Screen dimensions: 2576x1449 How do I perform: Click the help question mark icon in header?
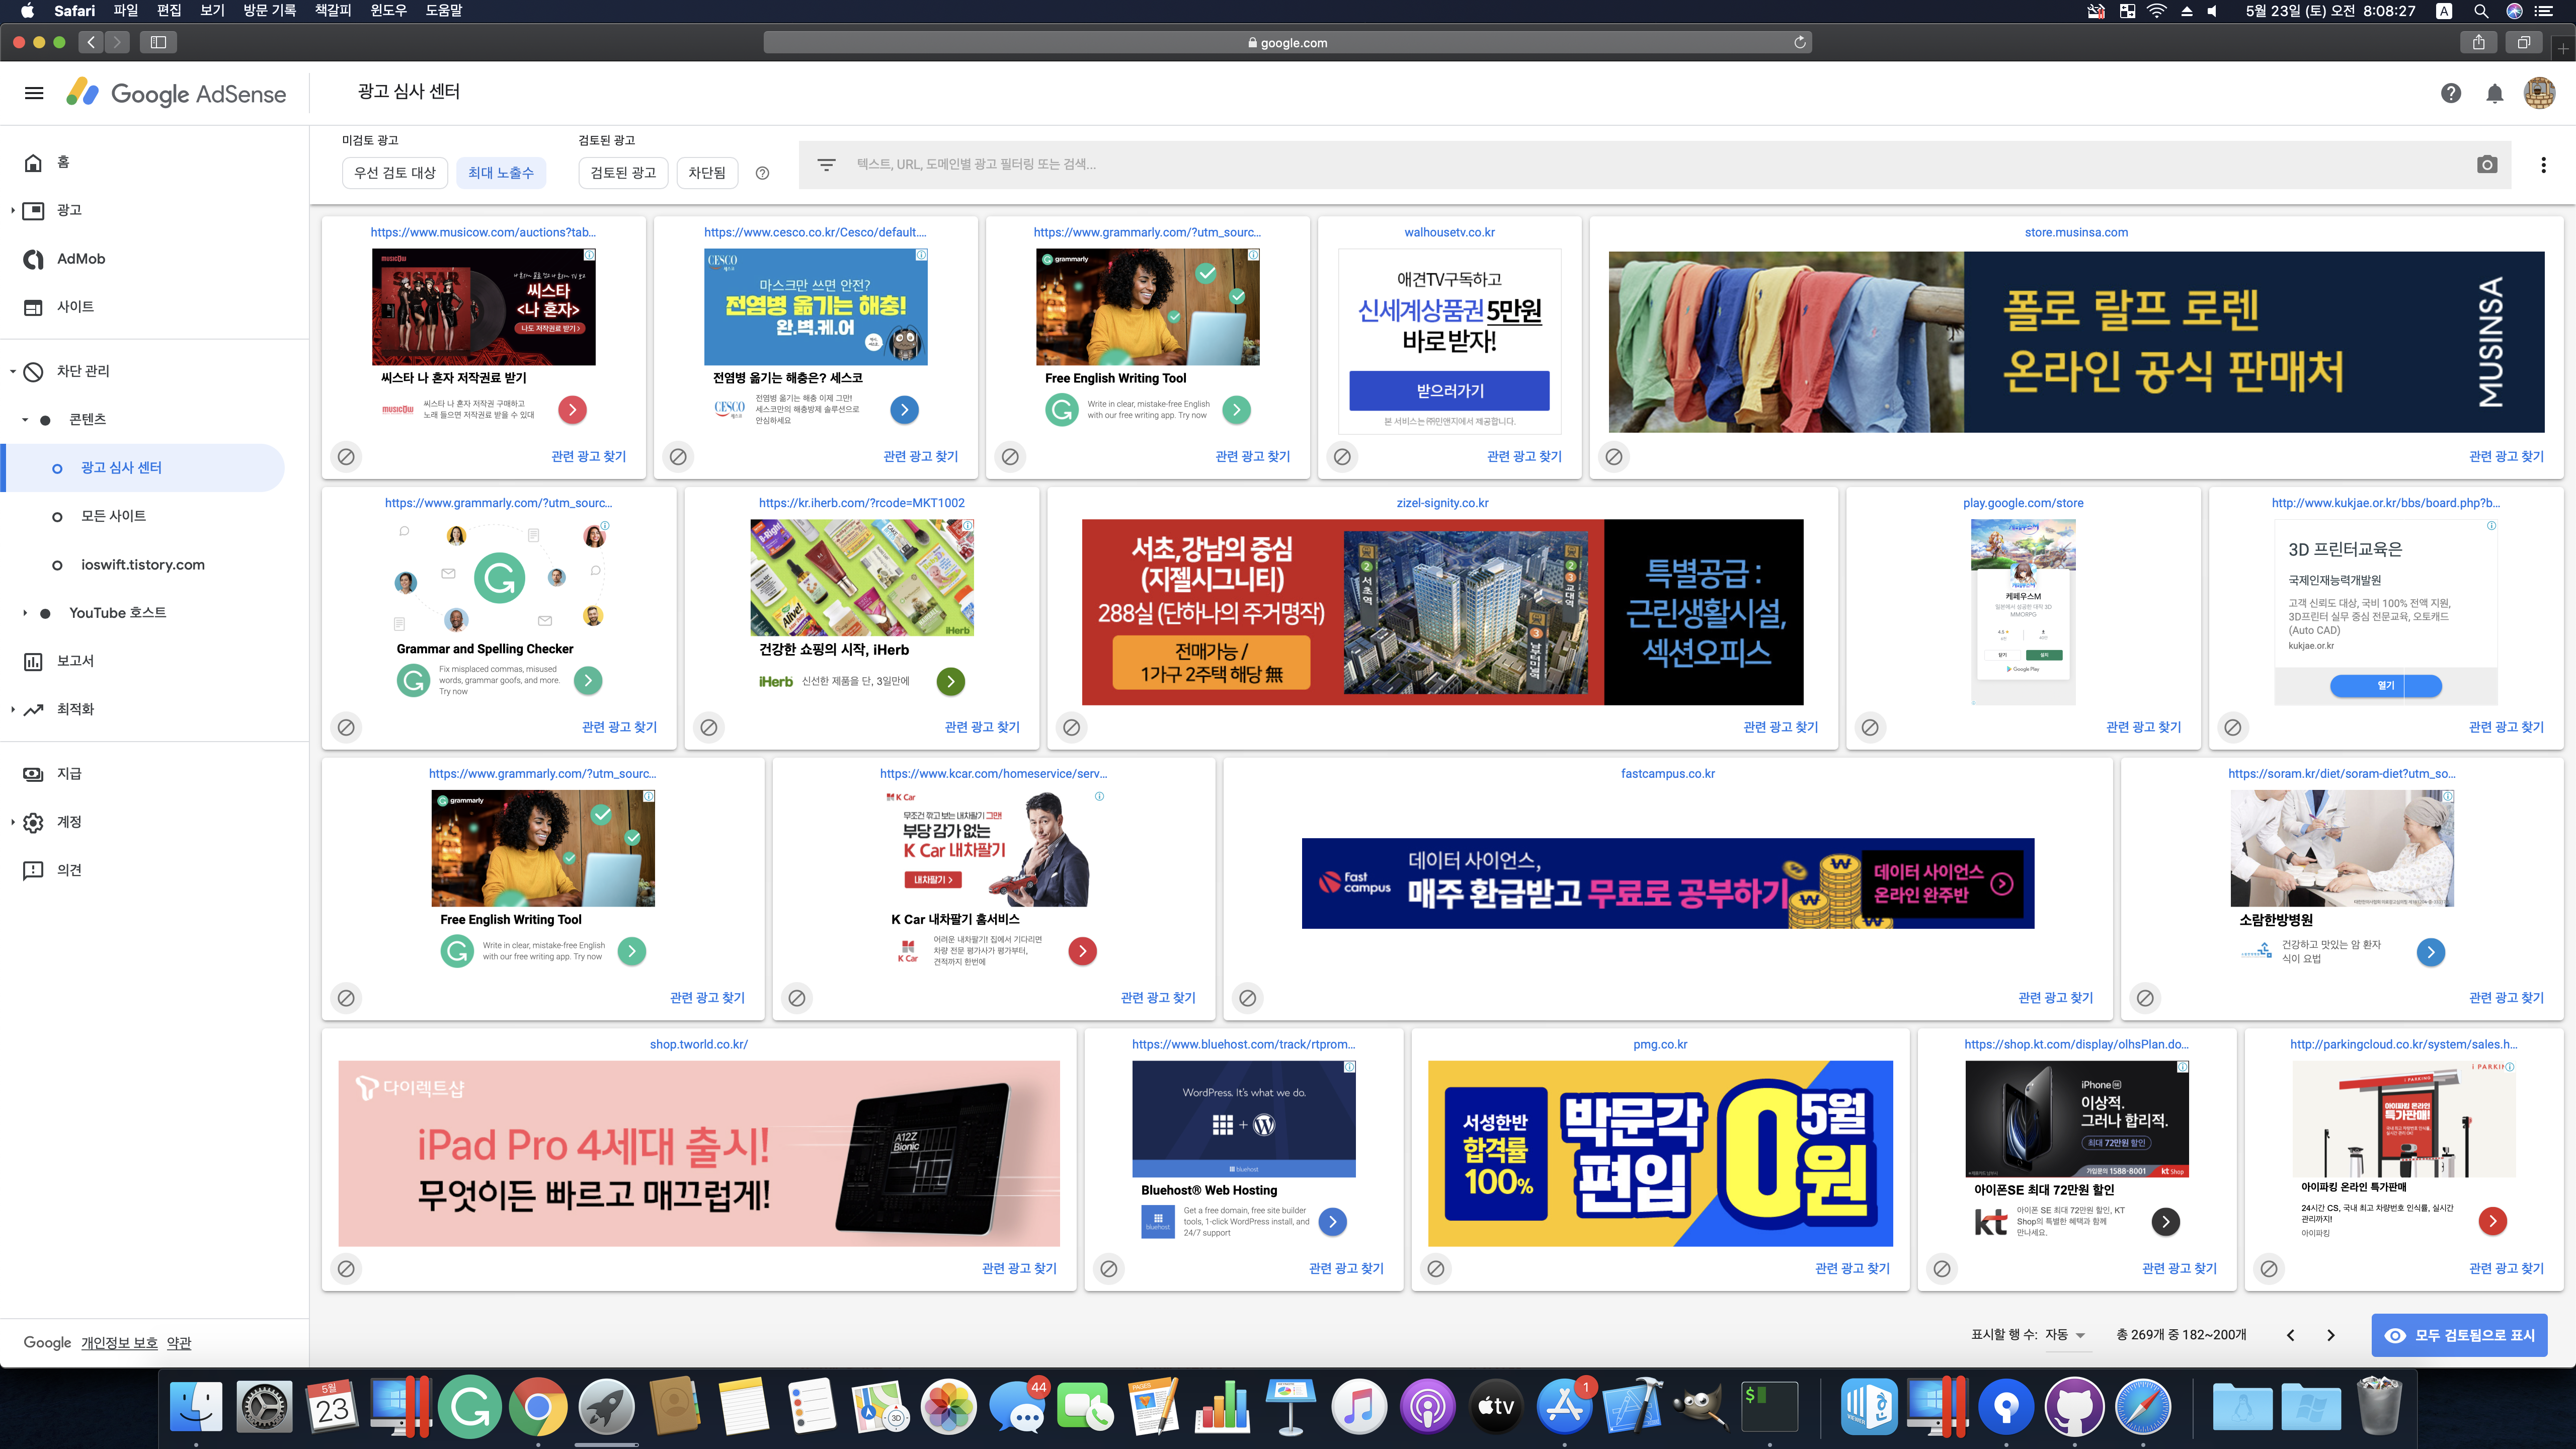click(2450, 93)
